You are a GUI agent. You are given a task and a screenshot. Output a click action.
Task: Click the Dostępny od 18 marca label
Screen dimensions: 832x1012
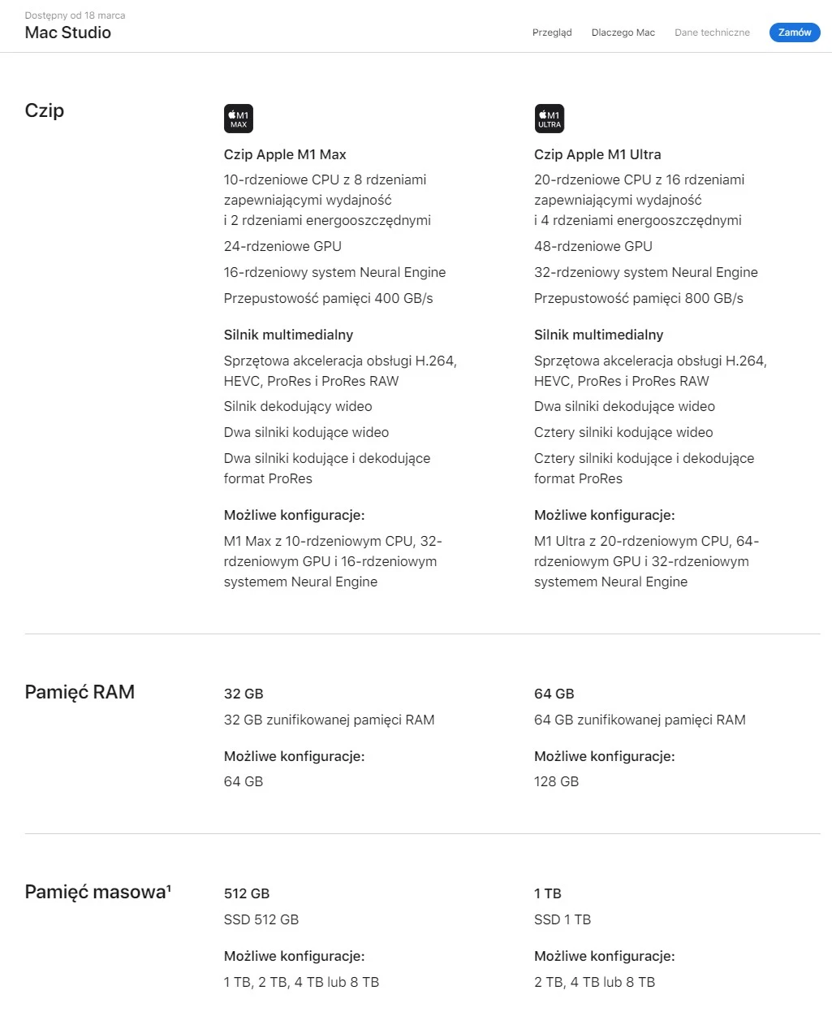pos(75,15)
